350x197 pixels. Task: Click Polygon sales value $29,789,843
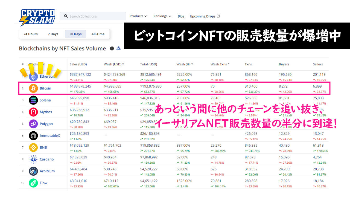click(79, 121)
